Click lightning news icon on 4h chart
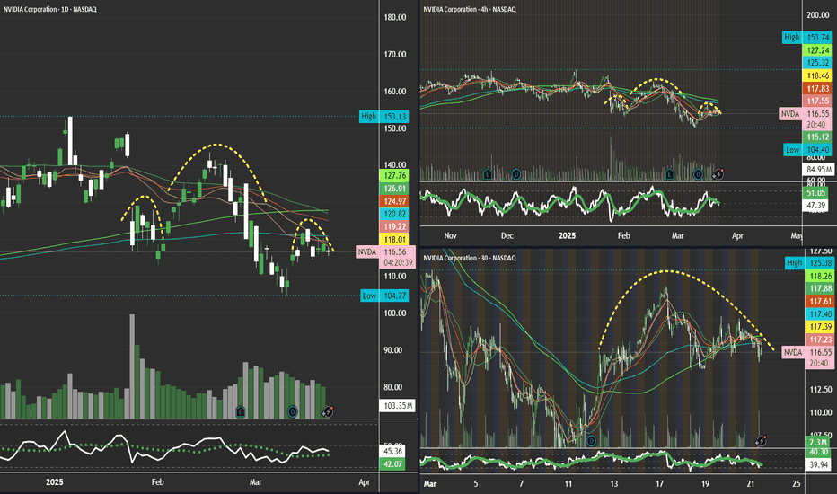 point(718,173)
